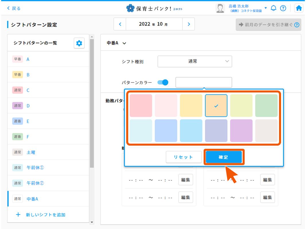Image resolution: width=306 pixels, height=229 pixels.
Task: Expand the 中番A title chevron
Action: coord(124,43)
